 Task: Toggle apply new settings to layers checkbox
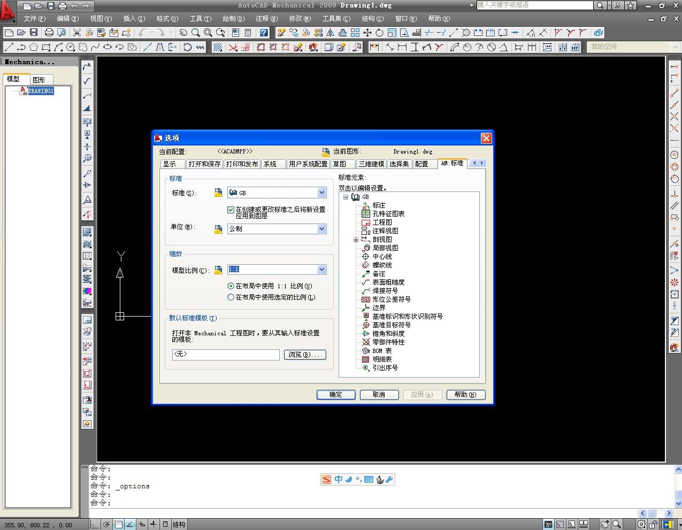(231, 210)
